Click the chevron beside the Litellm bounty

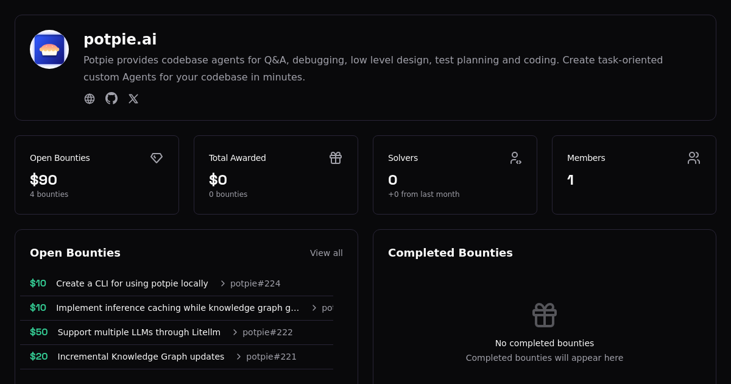click(235, 332)
